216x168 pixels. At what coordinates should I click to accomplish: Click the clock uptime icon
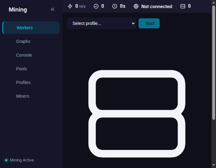pyautogui.click(x=115, y=6)
